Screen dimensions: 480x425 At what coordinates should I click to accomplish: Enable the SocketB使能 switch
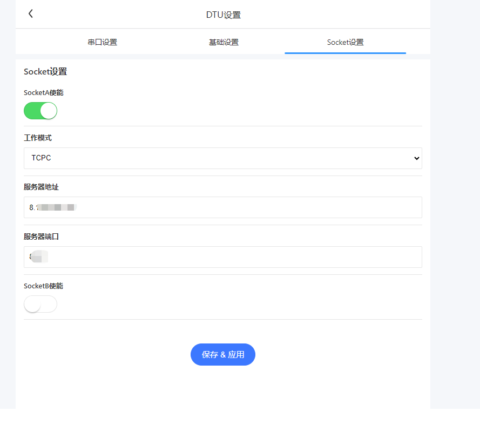point(40,304)
